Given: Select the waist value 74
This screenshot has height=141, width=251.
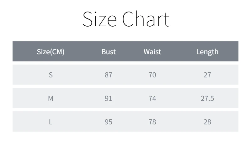Looking at the screenshot, I should (152, 98).
